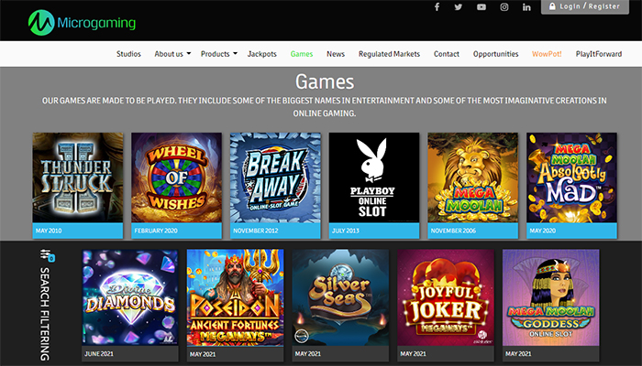
Task: Navigate to Regulated Markets
Action: [x=389, y=54]
